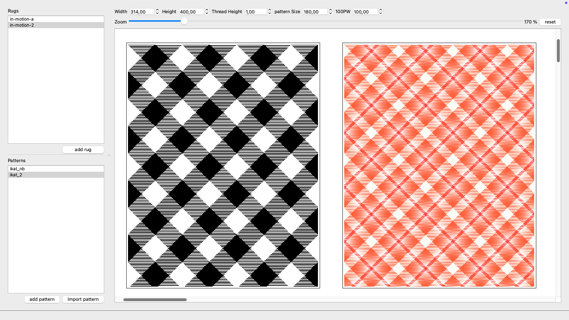Click the horizontal scrollbar under the canvas
The height and width of the screenshot is (320, 569).
coord(155,300)
